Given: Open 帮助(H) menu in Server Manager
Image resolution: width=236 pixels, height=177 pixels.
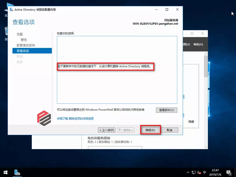Looking at the screenshot, I should pos(198,44).
